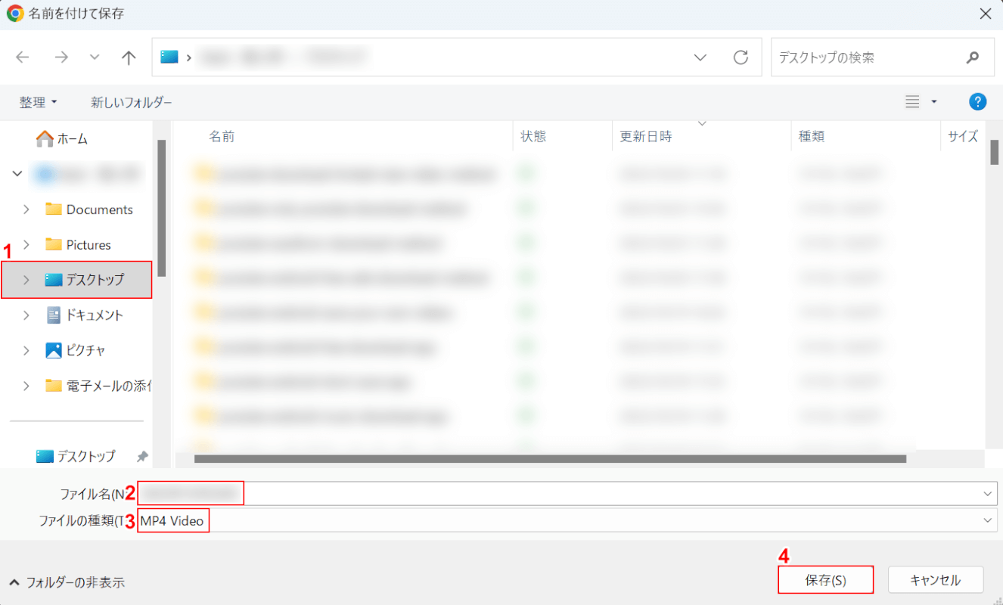Open recent locations chevron next to forward arrow
The width and height of the screenshot is (1003, 605).
point(95,57)
